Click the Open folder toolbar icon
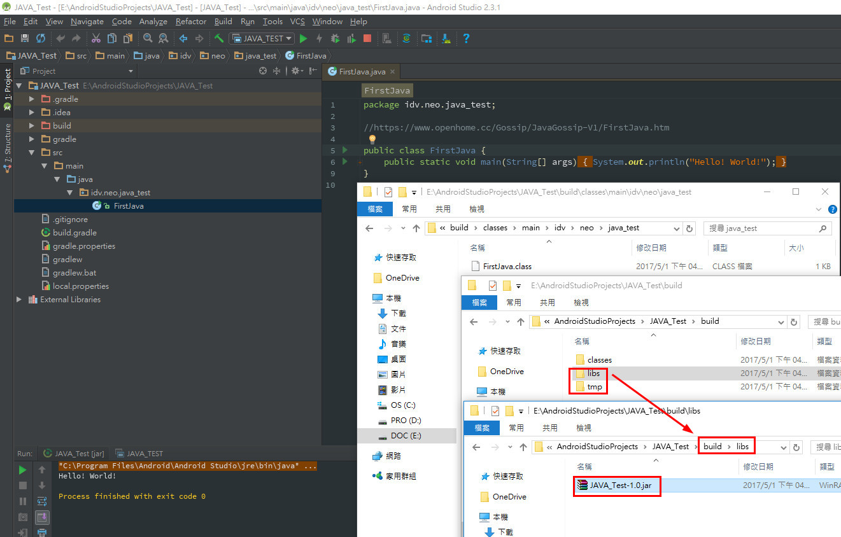Image resolution: width=841 pixels, height=537 pixels. tap(9, 39)
